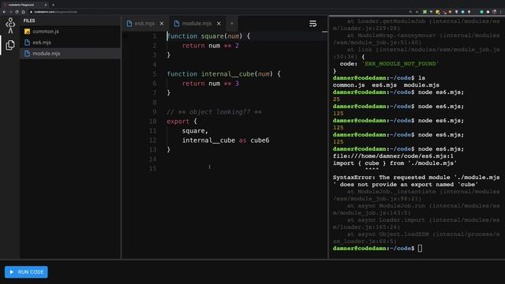
Task: Close the module.mjs editor tab
Action: (219, 24)
